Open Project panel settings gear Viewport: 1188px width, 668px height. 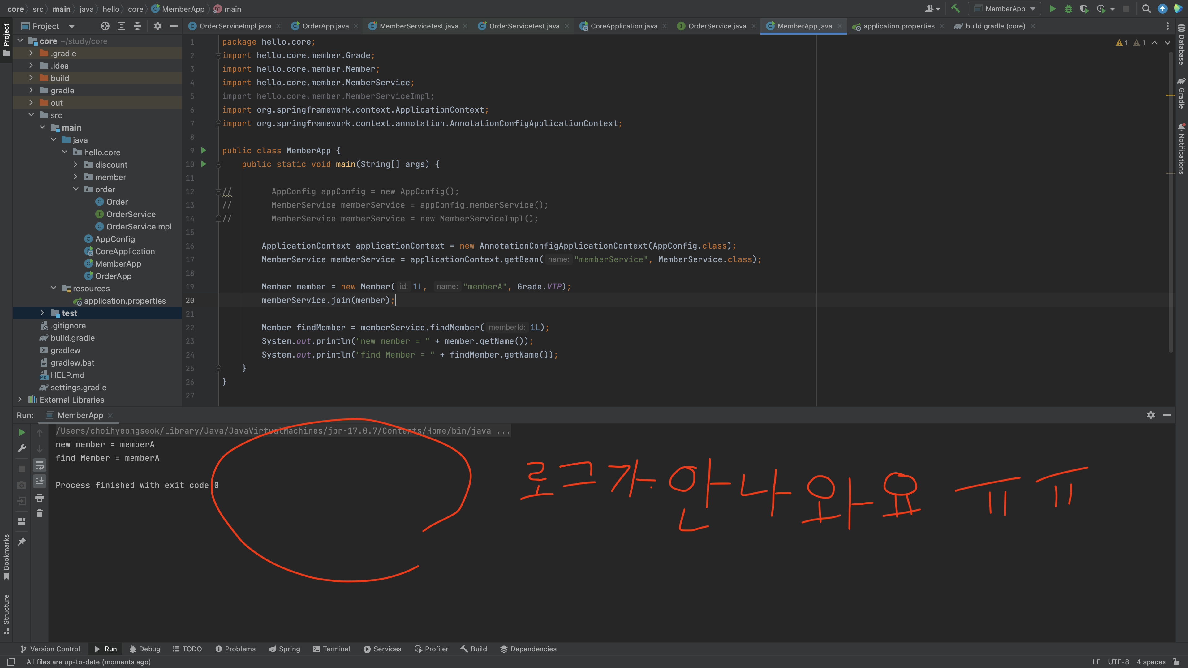tap(158, 26)
